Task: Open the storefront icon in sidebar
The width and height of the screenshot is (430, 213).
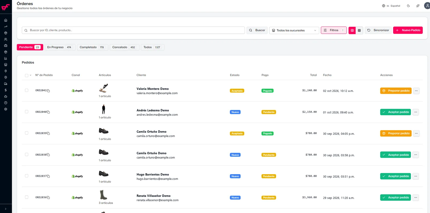Action: [x=6, y=65]
